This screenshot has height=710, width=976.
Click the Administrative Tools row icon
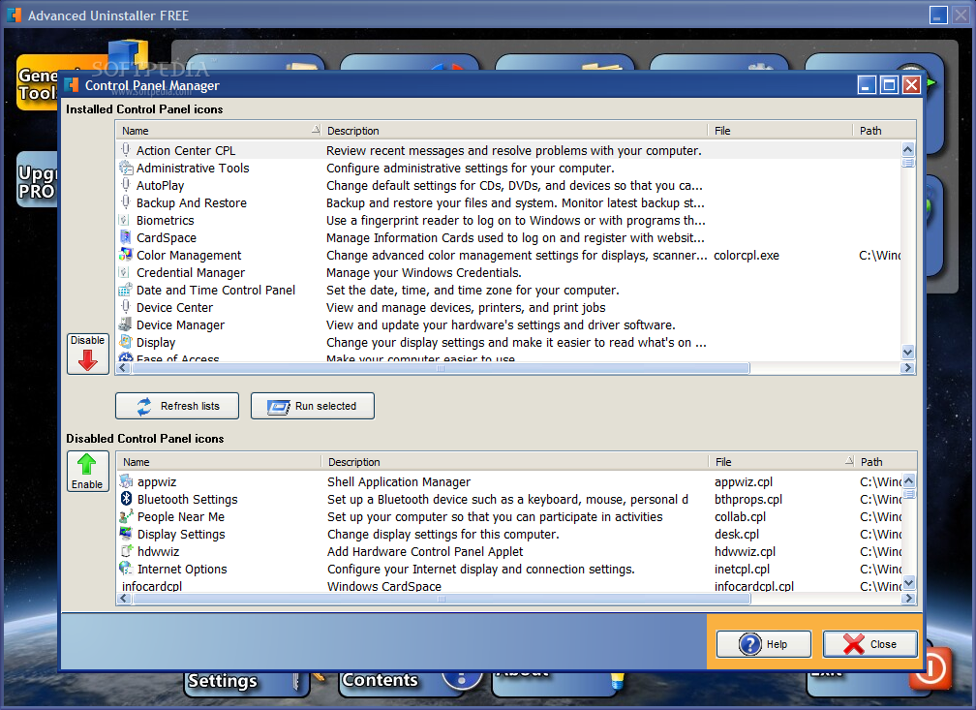coord(126,168)
